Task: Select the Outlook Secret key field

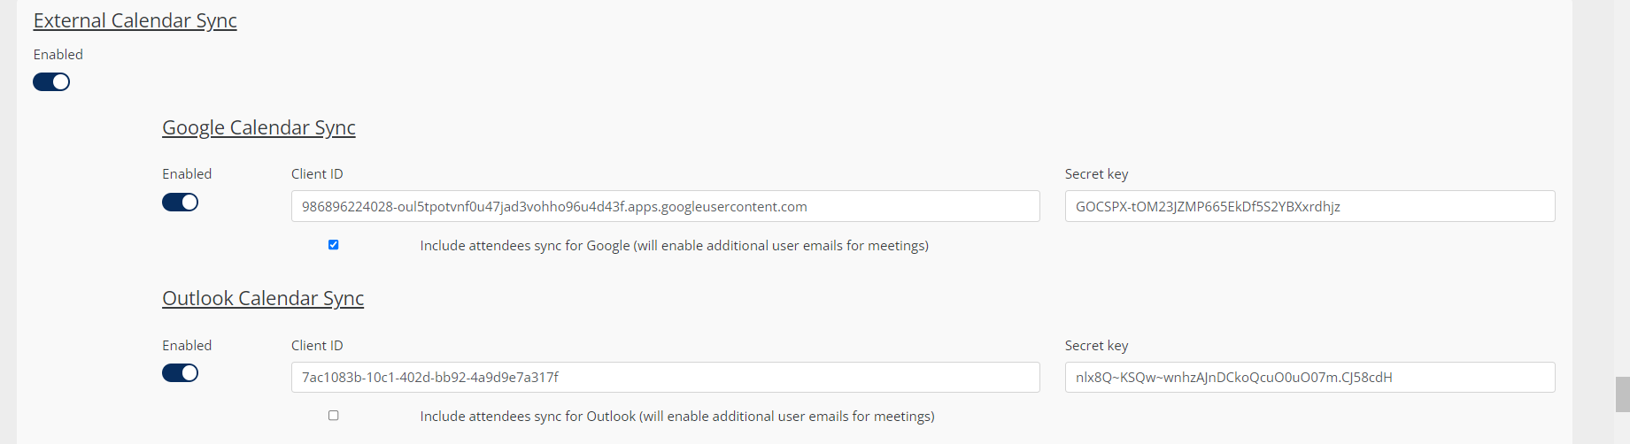Action: tap(1309, 378)
